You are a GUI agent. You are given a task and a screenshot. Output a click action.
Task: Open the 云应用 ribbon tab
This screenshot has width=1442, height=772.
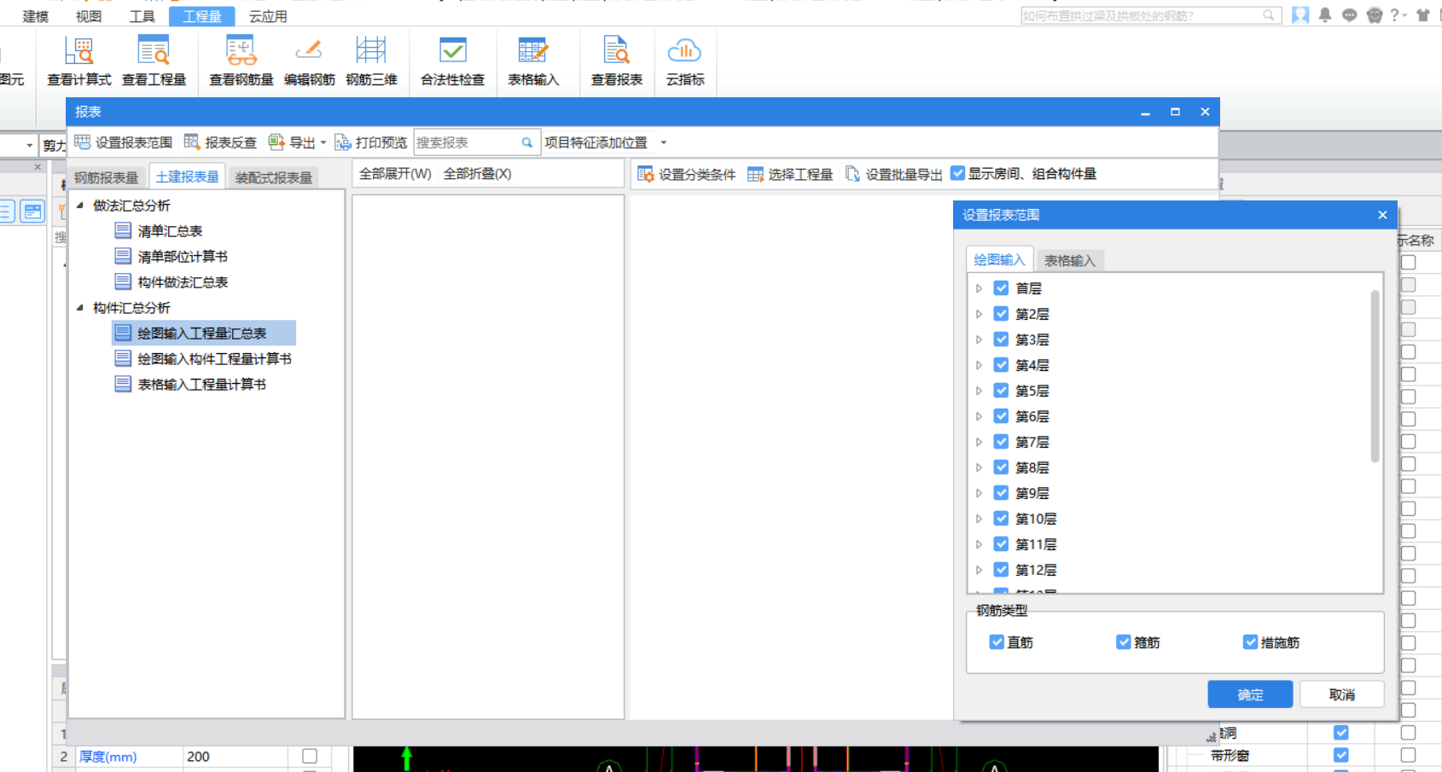click(268, 16)
